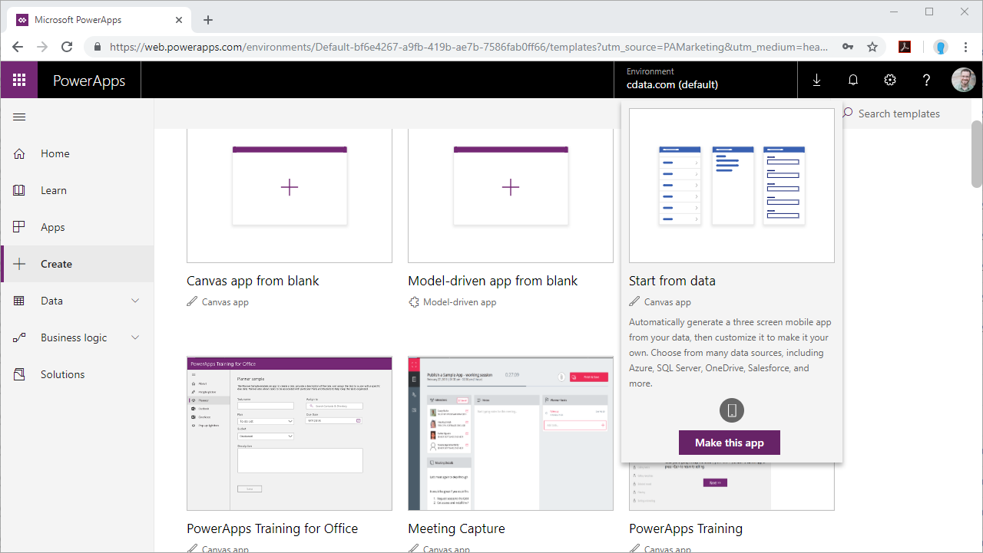This screenshot has height=553, width=983.
Task: Click the browser back arrow
Action: 18,47
